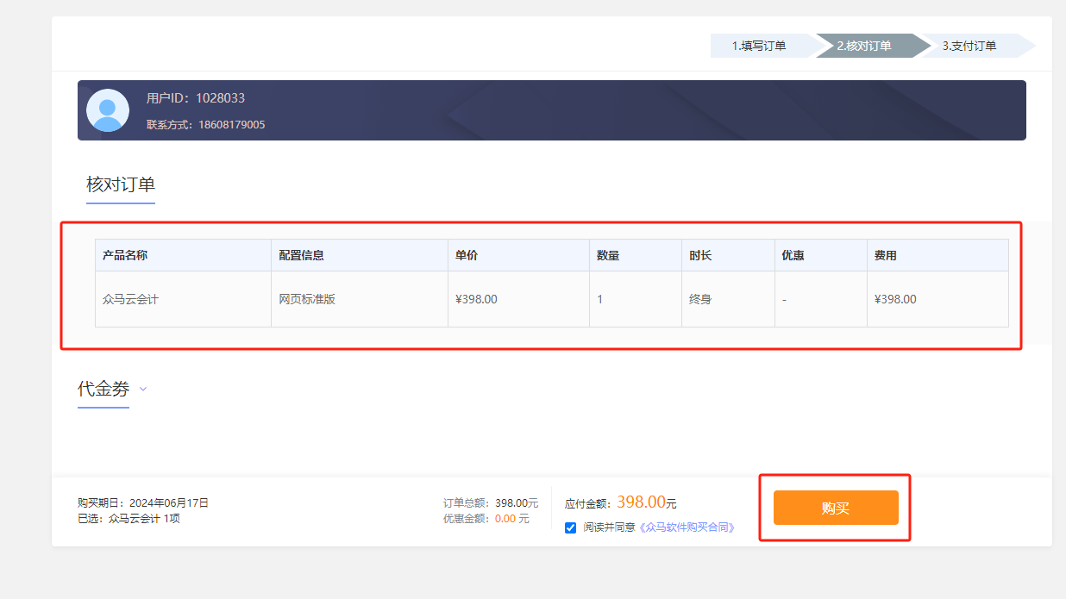Expand the 代金券 chevron
The image size is (1066, 599).
pyautogui.click(x=143, y=389)
